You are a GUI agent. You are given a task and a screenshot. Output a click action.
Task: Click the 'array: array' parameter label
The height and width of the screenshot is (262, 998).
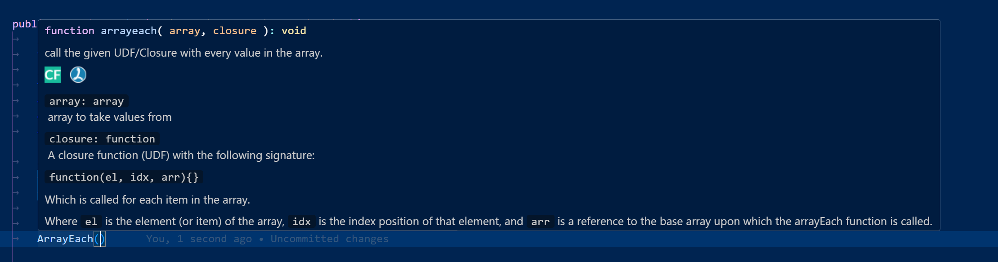86,102
